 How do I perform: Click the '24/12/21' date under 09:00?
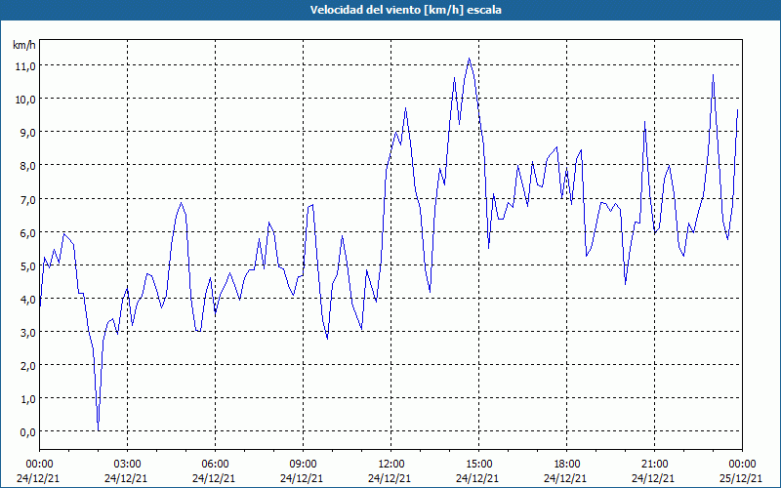point(302,478)
